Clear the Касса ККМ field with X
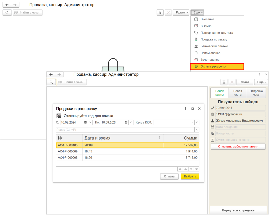This screenshot has width=269, height=215. click(x=197, y=122)
